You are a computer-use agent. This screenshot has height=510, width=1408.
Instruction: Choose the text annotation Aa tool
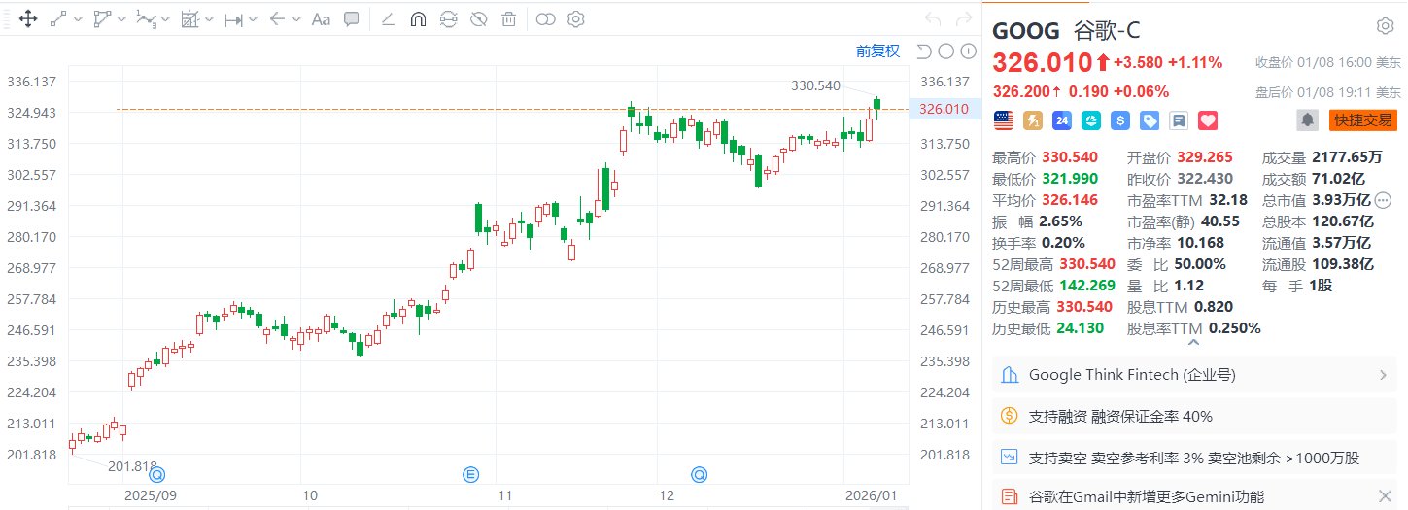pos(321,18)
